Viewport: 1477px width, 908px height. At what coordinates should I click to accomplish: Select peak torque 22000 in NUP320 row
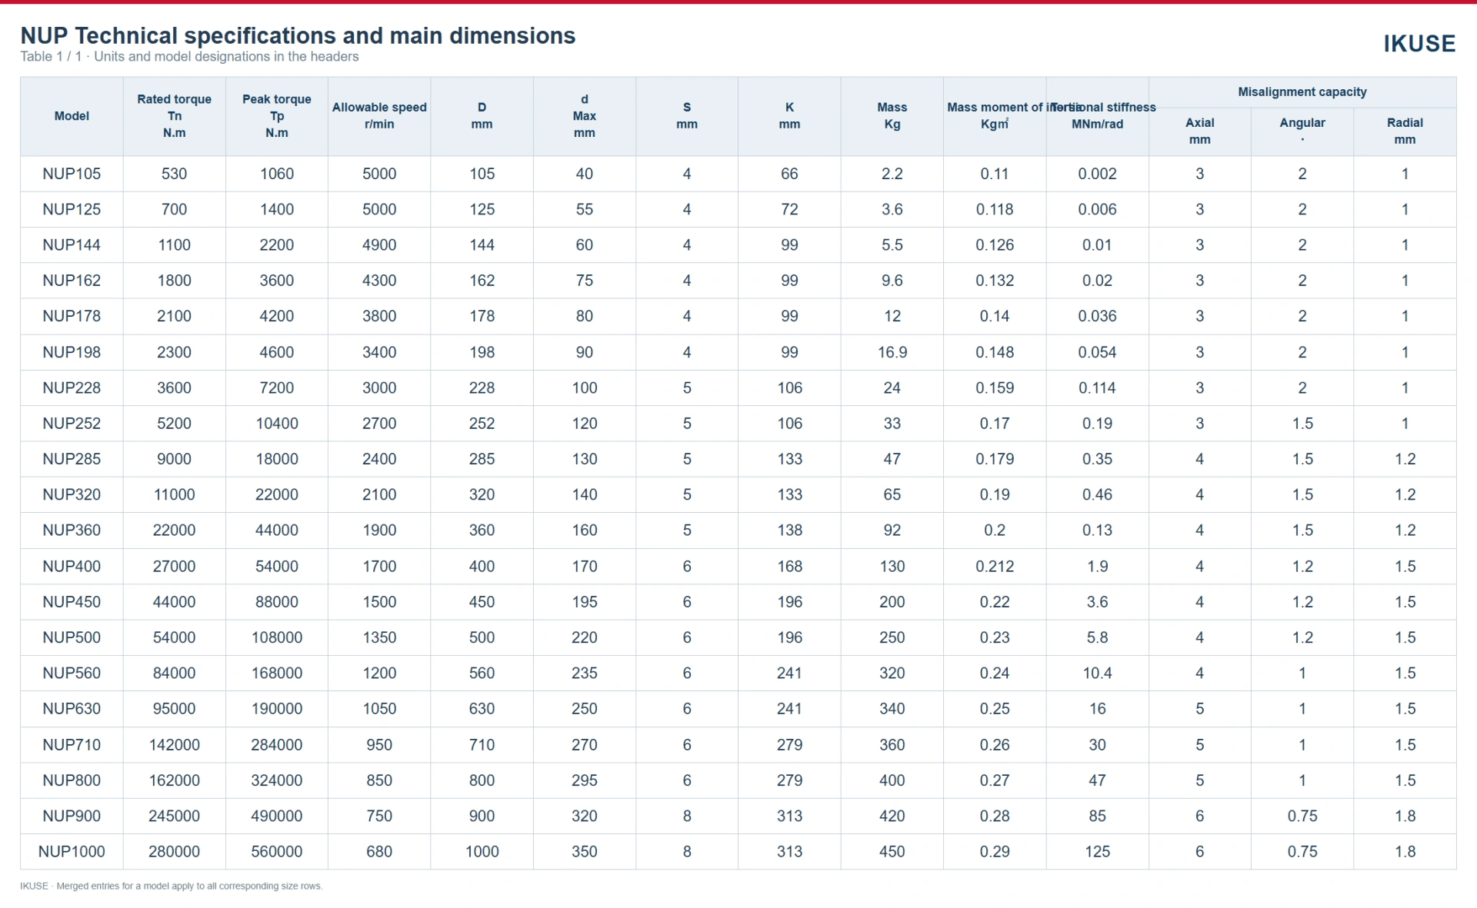tap(277, 495)
